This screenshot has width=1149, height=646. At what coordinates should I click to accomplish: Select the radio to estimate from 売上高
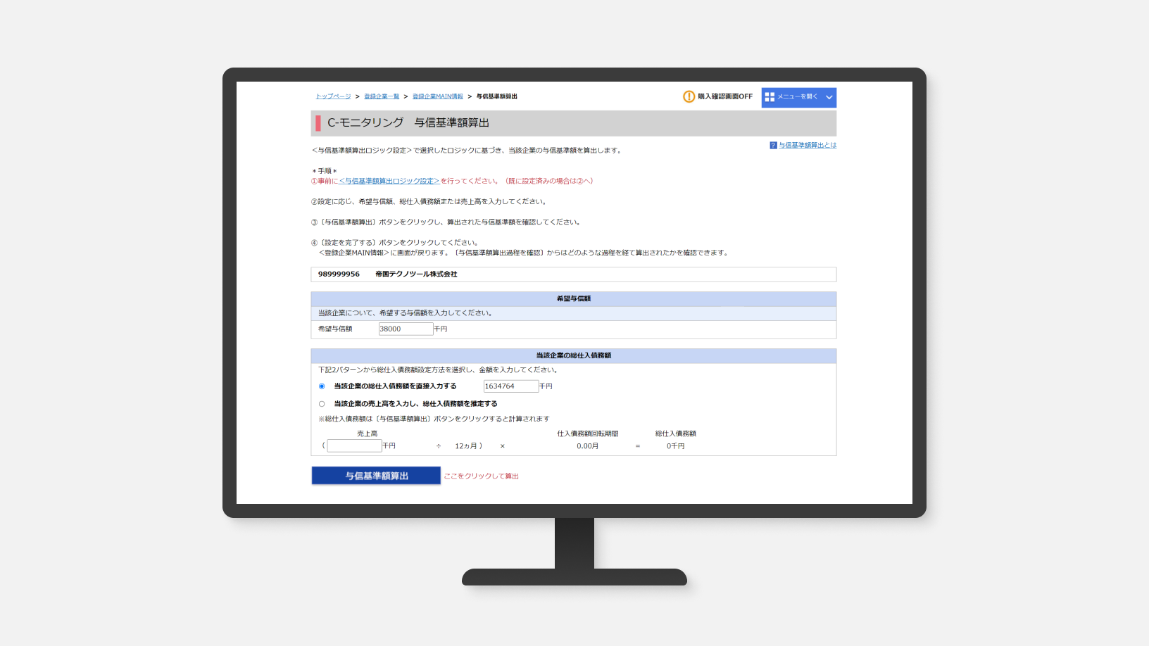tap(322, 404)
